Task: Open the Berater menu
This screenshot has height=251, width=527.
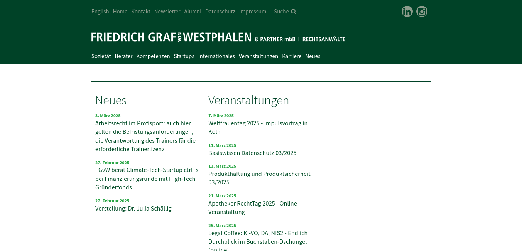Action: pyautogui.click(x=123, y=56)
